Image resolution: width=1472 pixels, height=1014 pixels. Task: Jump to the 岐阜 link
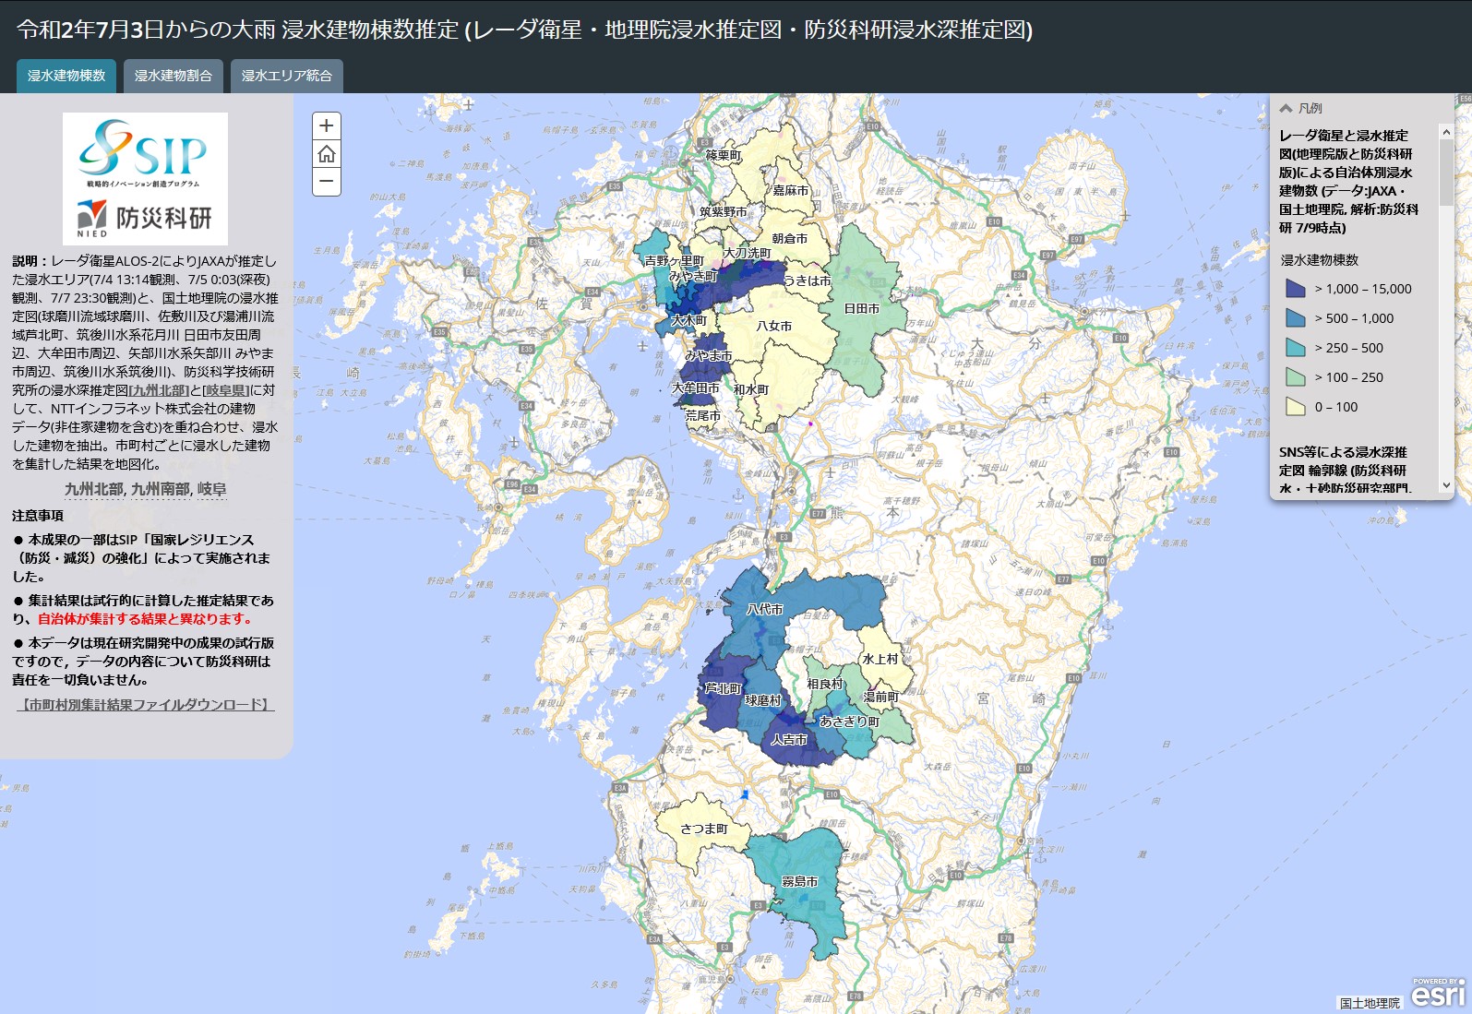(x=211, y=489)
